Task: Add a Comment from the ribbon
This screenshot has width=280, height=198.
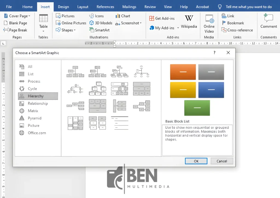Action: (268, 21)
